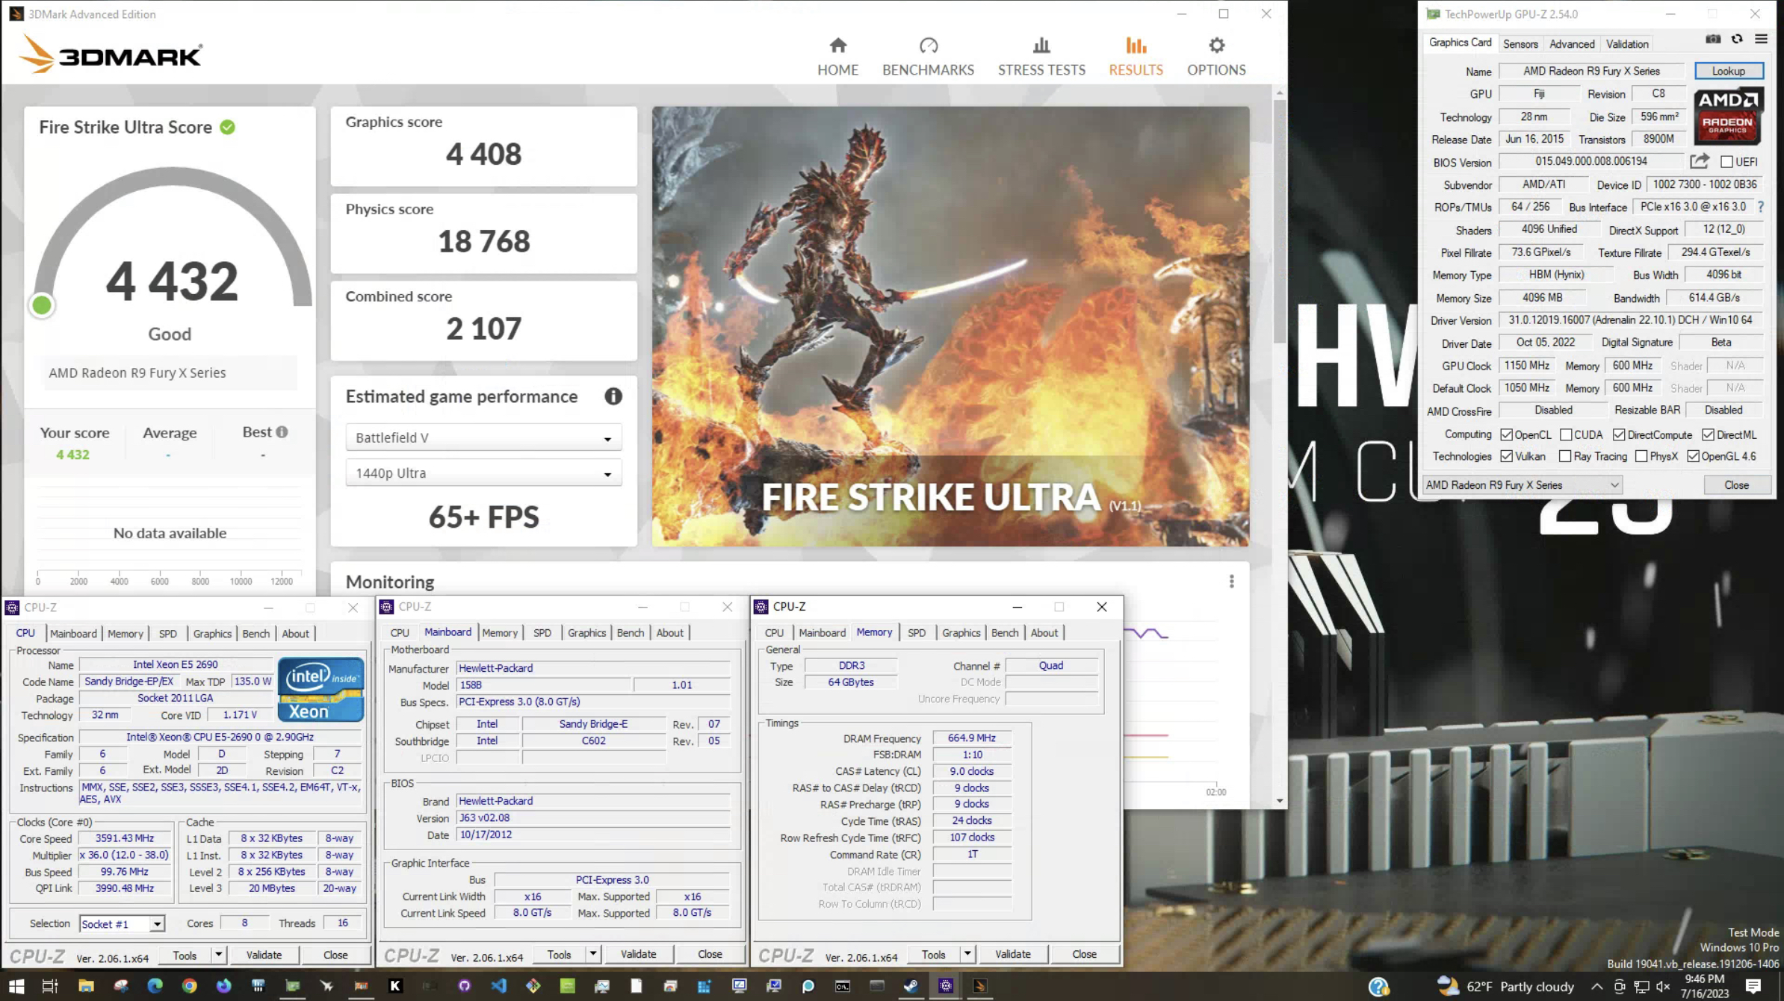Expand Tools arrow in CPU-Z CPU-tab window
The width and height of the screenshot is (1784, 1001).
[x=218, y=955]
